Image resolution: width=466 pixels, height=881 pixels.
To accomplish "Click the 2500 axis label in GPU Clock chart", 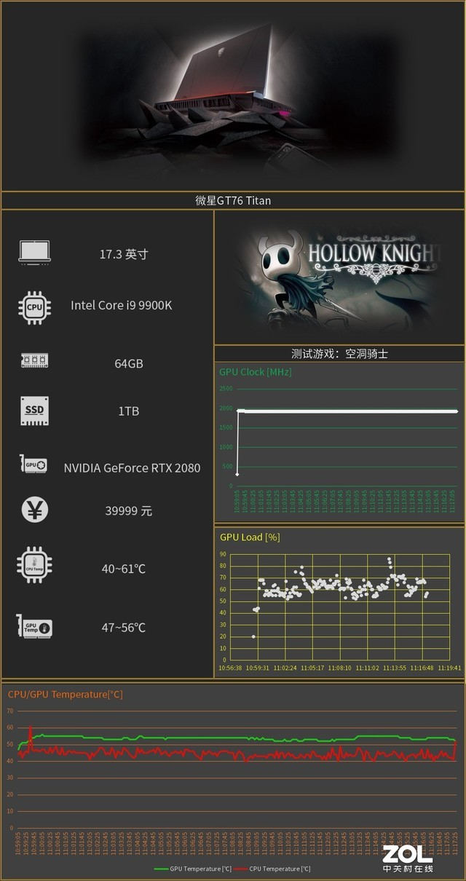I will coord(226,390).
